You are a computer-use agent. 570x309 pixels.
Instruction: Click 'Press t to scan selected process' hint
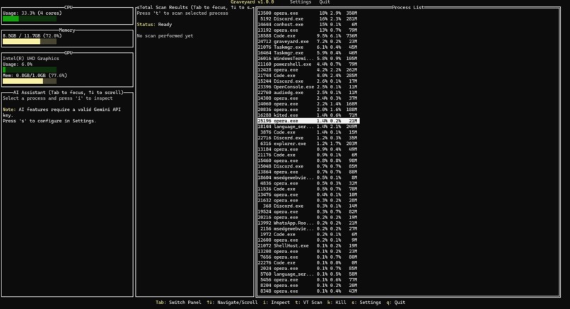pos(182,13)
